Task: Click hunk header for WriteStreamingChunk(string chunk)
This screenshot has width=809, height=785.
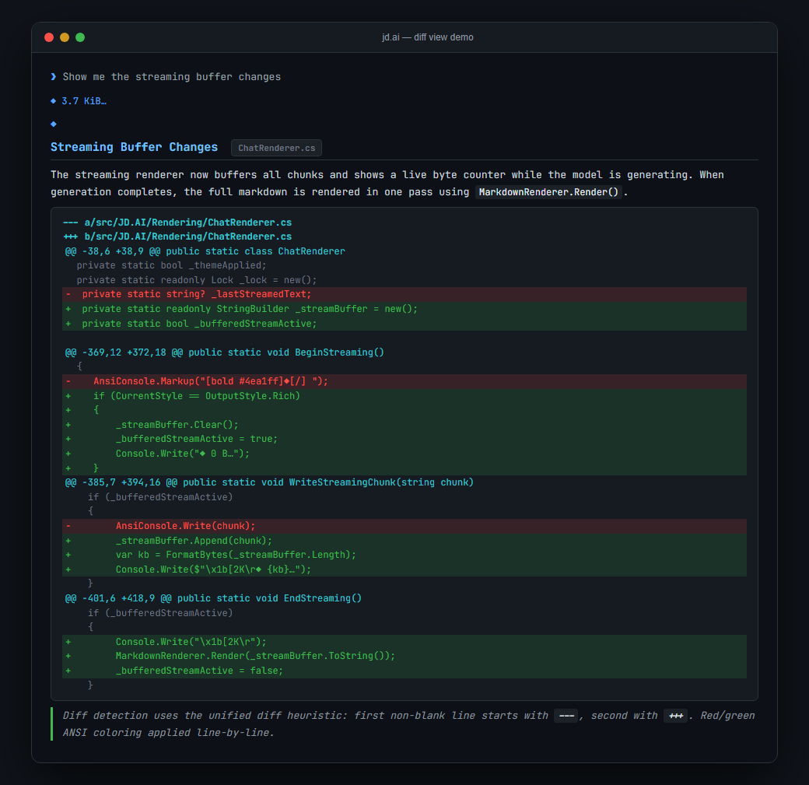Action: 269,482
